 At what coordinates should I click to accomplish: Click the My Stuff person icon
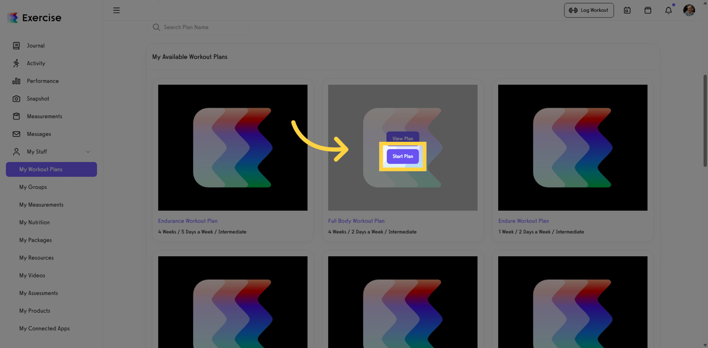click(17, 151)
